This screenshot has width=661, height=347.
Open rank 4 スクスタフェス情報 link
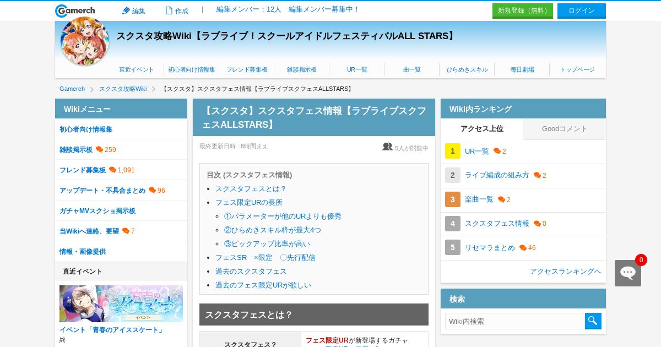pyautogui.click(x=497, y=224)
